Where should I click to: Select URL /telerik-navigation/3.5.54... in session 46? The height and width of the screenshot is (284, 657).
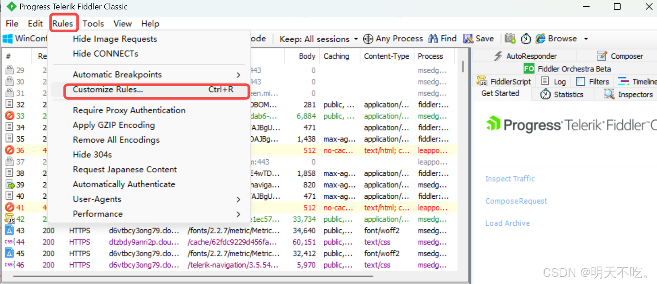(233, 265)
